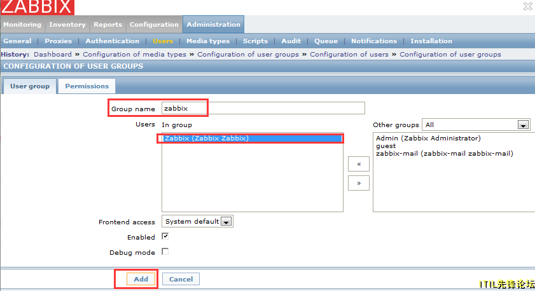Remove user from group with » button
Screen dimensions: 535x291
coord(359,183)
